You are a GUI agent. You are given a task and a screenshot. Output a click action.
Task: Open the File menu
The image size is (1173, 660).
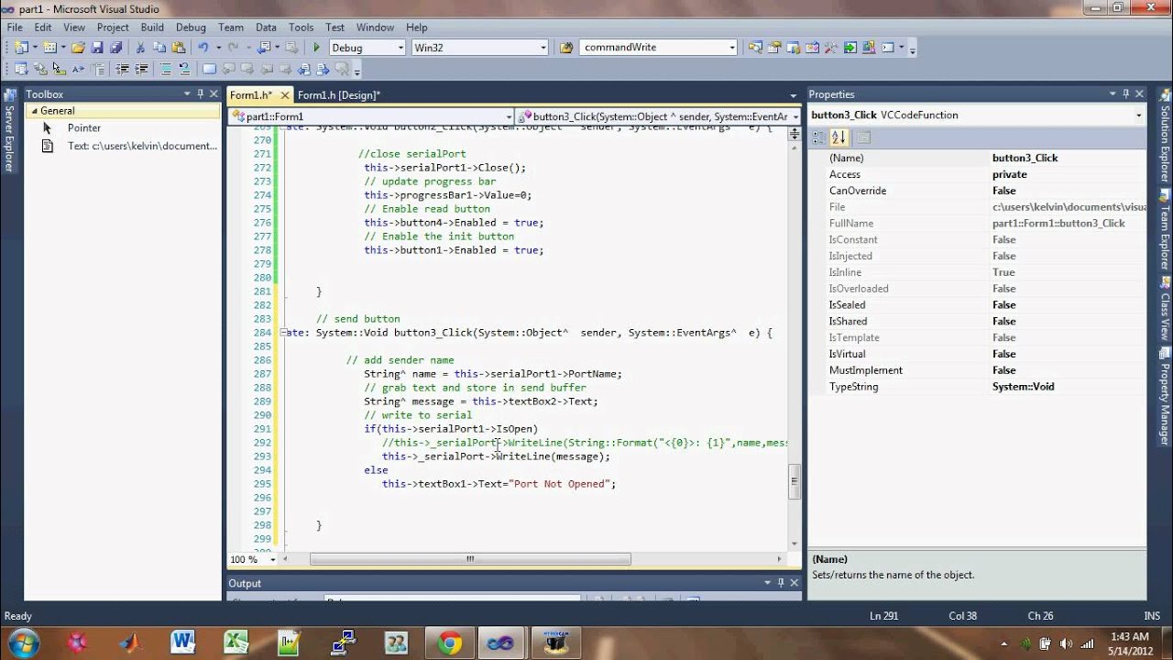tap(16, 27)
